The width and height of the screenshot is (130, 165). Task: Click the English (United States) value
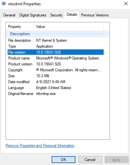[x=54, y=88]
